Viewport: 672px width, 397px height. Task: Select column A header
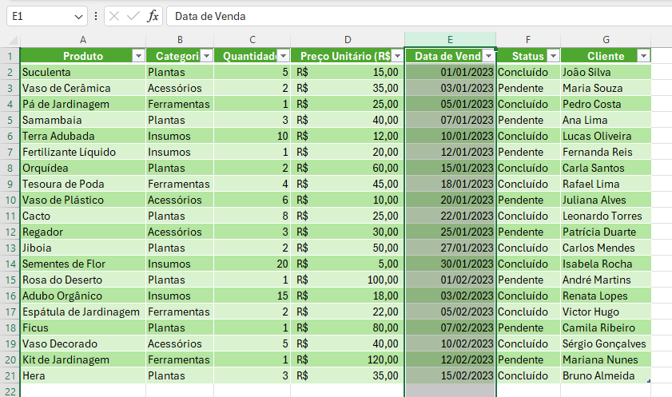tap(83, 40)
